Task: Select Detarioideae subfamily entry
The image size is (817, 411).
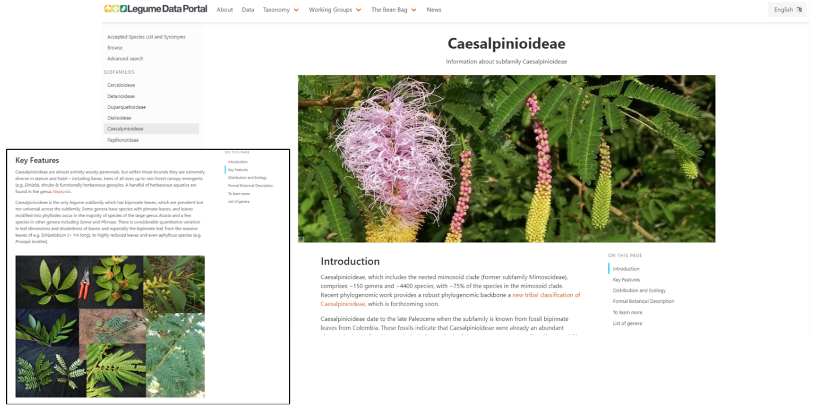Action: click(x=121, y=96)
